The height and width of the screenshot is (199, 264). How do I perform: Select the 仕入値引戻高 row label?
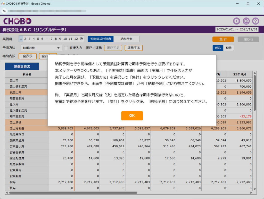(18, 110)
